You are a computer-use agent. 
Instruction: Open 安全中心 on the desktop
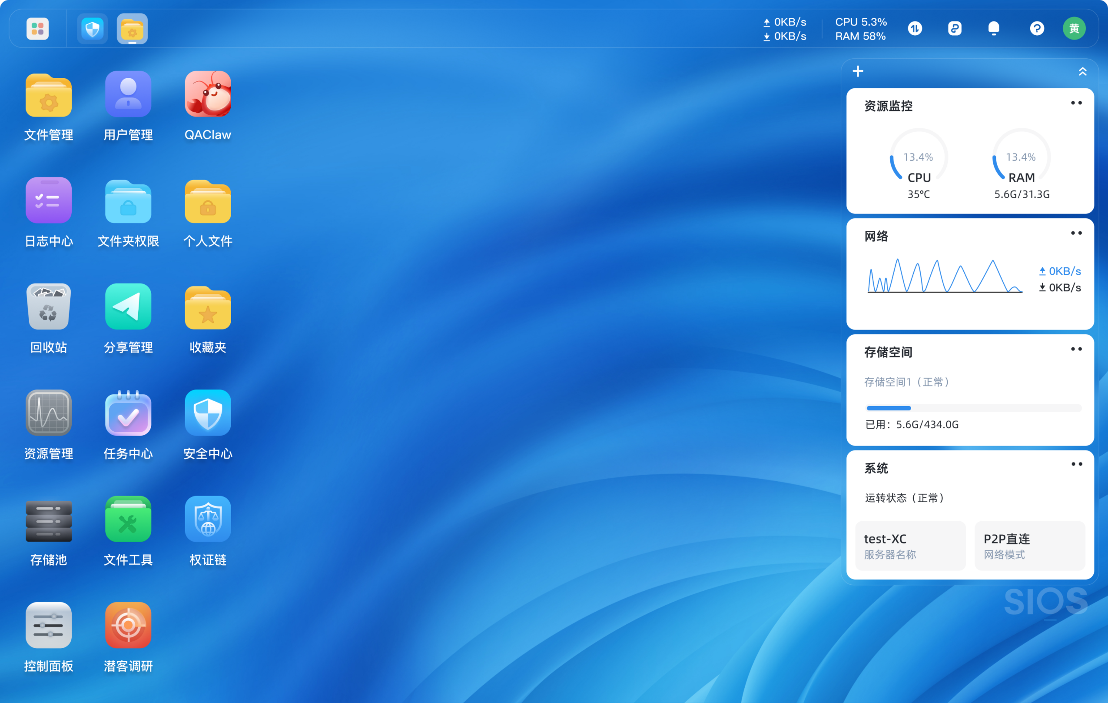(x=208, y=413)
